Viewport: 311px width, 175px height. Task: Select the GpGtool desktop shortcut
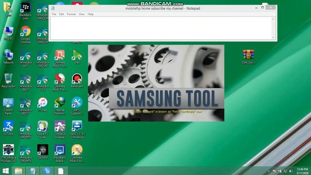(x=43, y=152)
